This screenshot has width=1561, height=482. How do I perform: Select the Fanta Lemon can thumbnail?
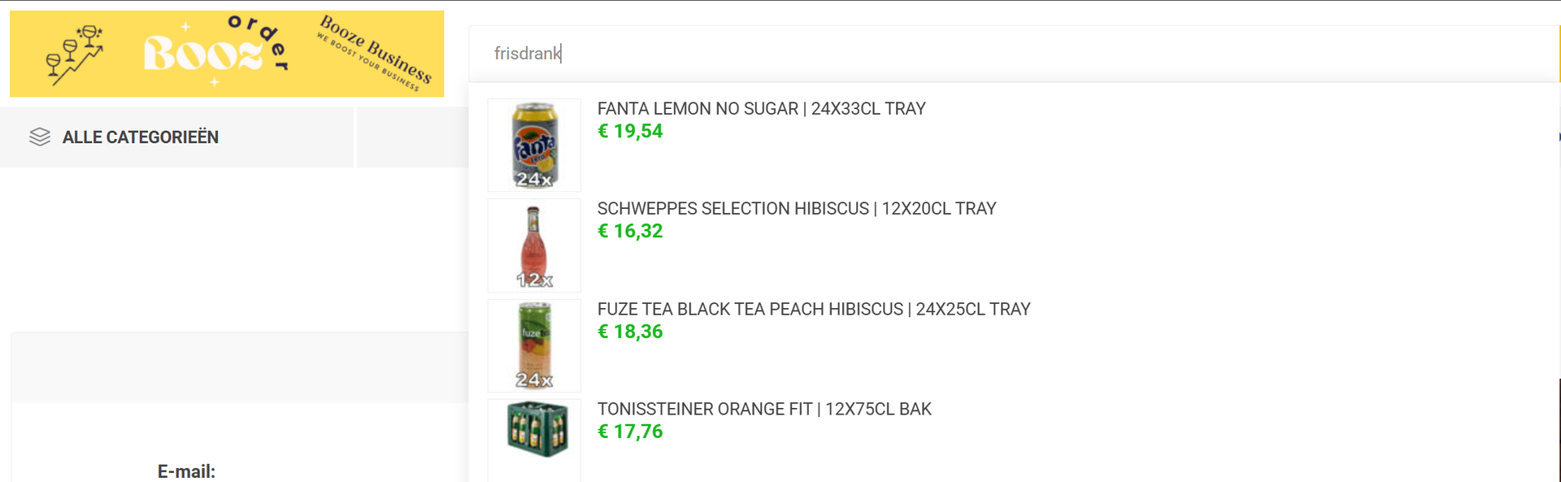[534, 145]
